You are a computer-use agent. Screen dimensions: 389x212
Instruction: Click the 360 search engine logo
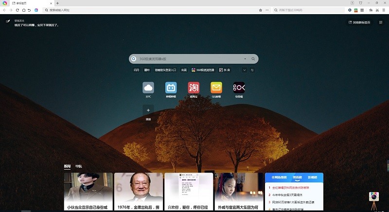point(134,59)
